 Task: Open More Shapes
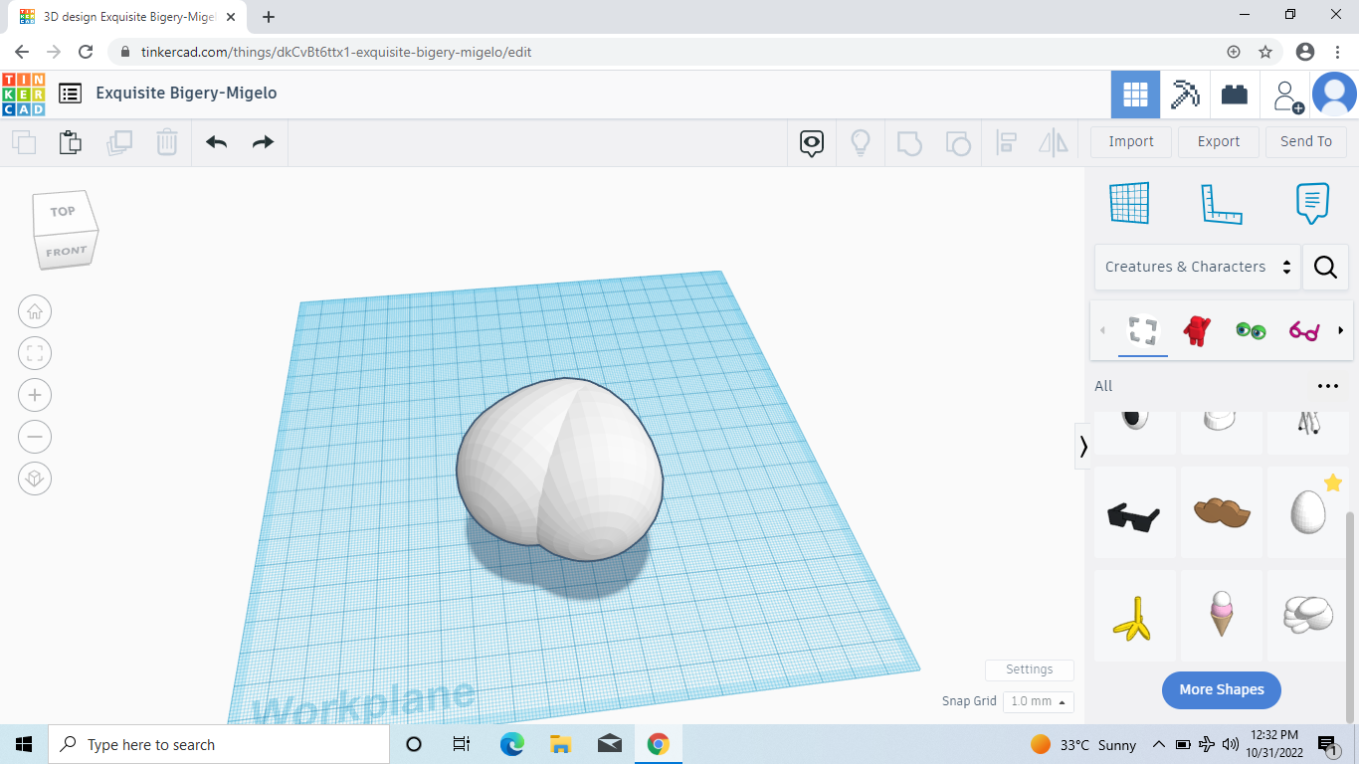point(1221,689)
